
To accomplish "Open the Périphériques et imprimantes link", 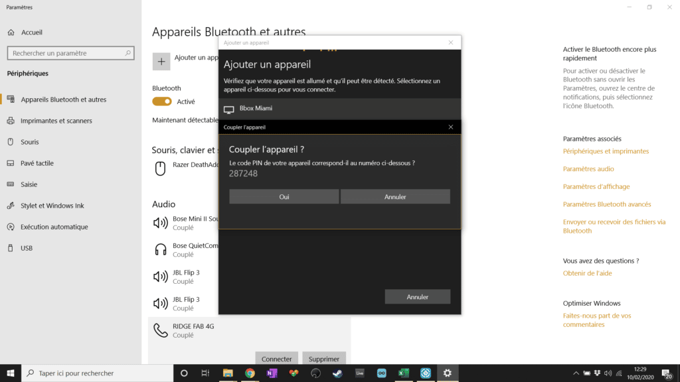I will tap(606, 151).
